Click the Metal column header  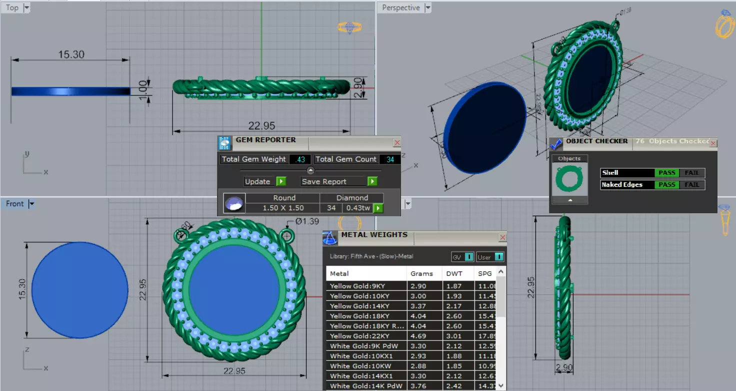click(366, 274)
